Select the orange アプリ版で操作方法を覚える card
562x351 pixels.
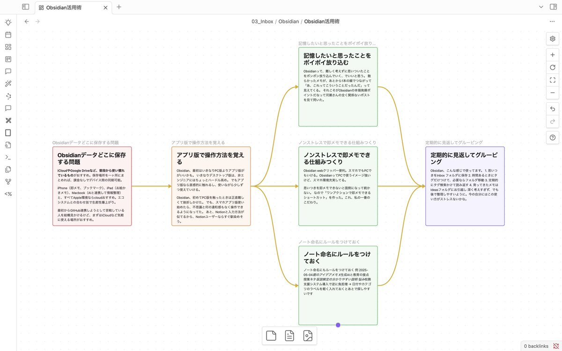click(211, 186)
